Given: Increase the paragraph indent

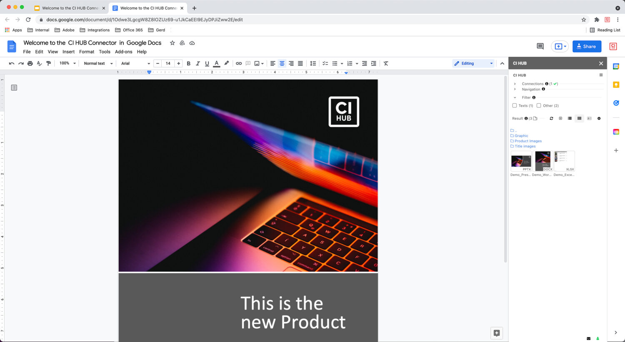Looking at the screenshot, I should click(374, 63).
